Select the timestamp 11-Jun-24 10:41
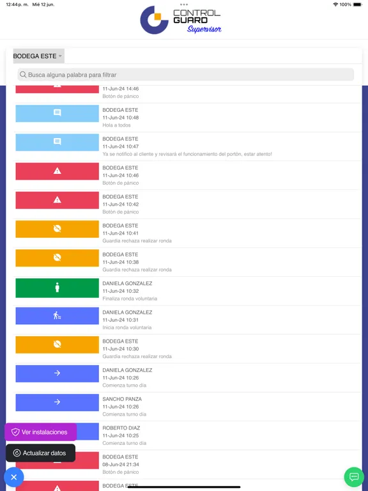The image size is (368, 491). 121,233
